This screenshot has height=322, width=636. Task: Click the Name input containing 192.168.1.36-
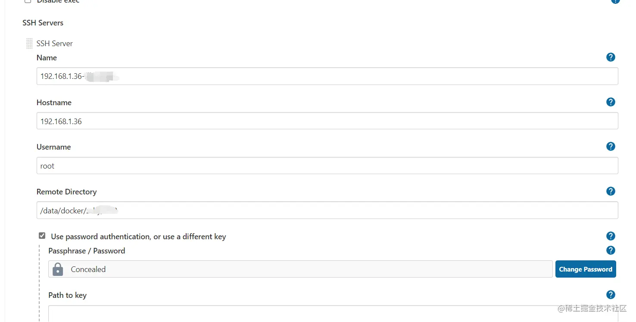(327, 76)
